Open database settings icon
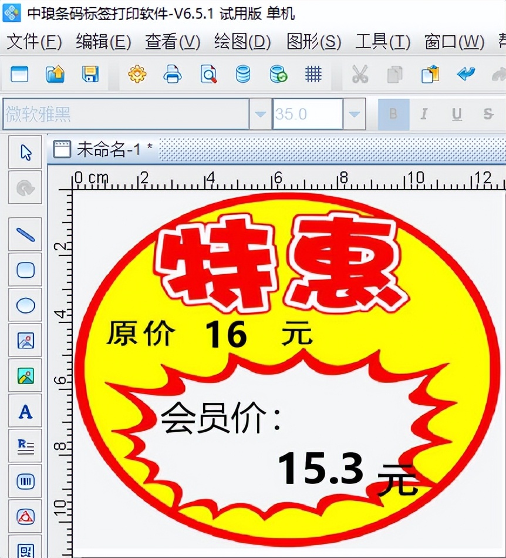 coord(243,75)
